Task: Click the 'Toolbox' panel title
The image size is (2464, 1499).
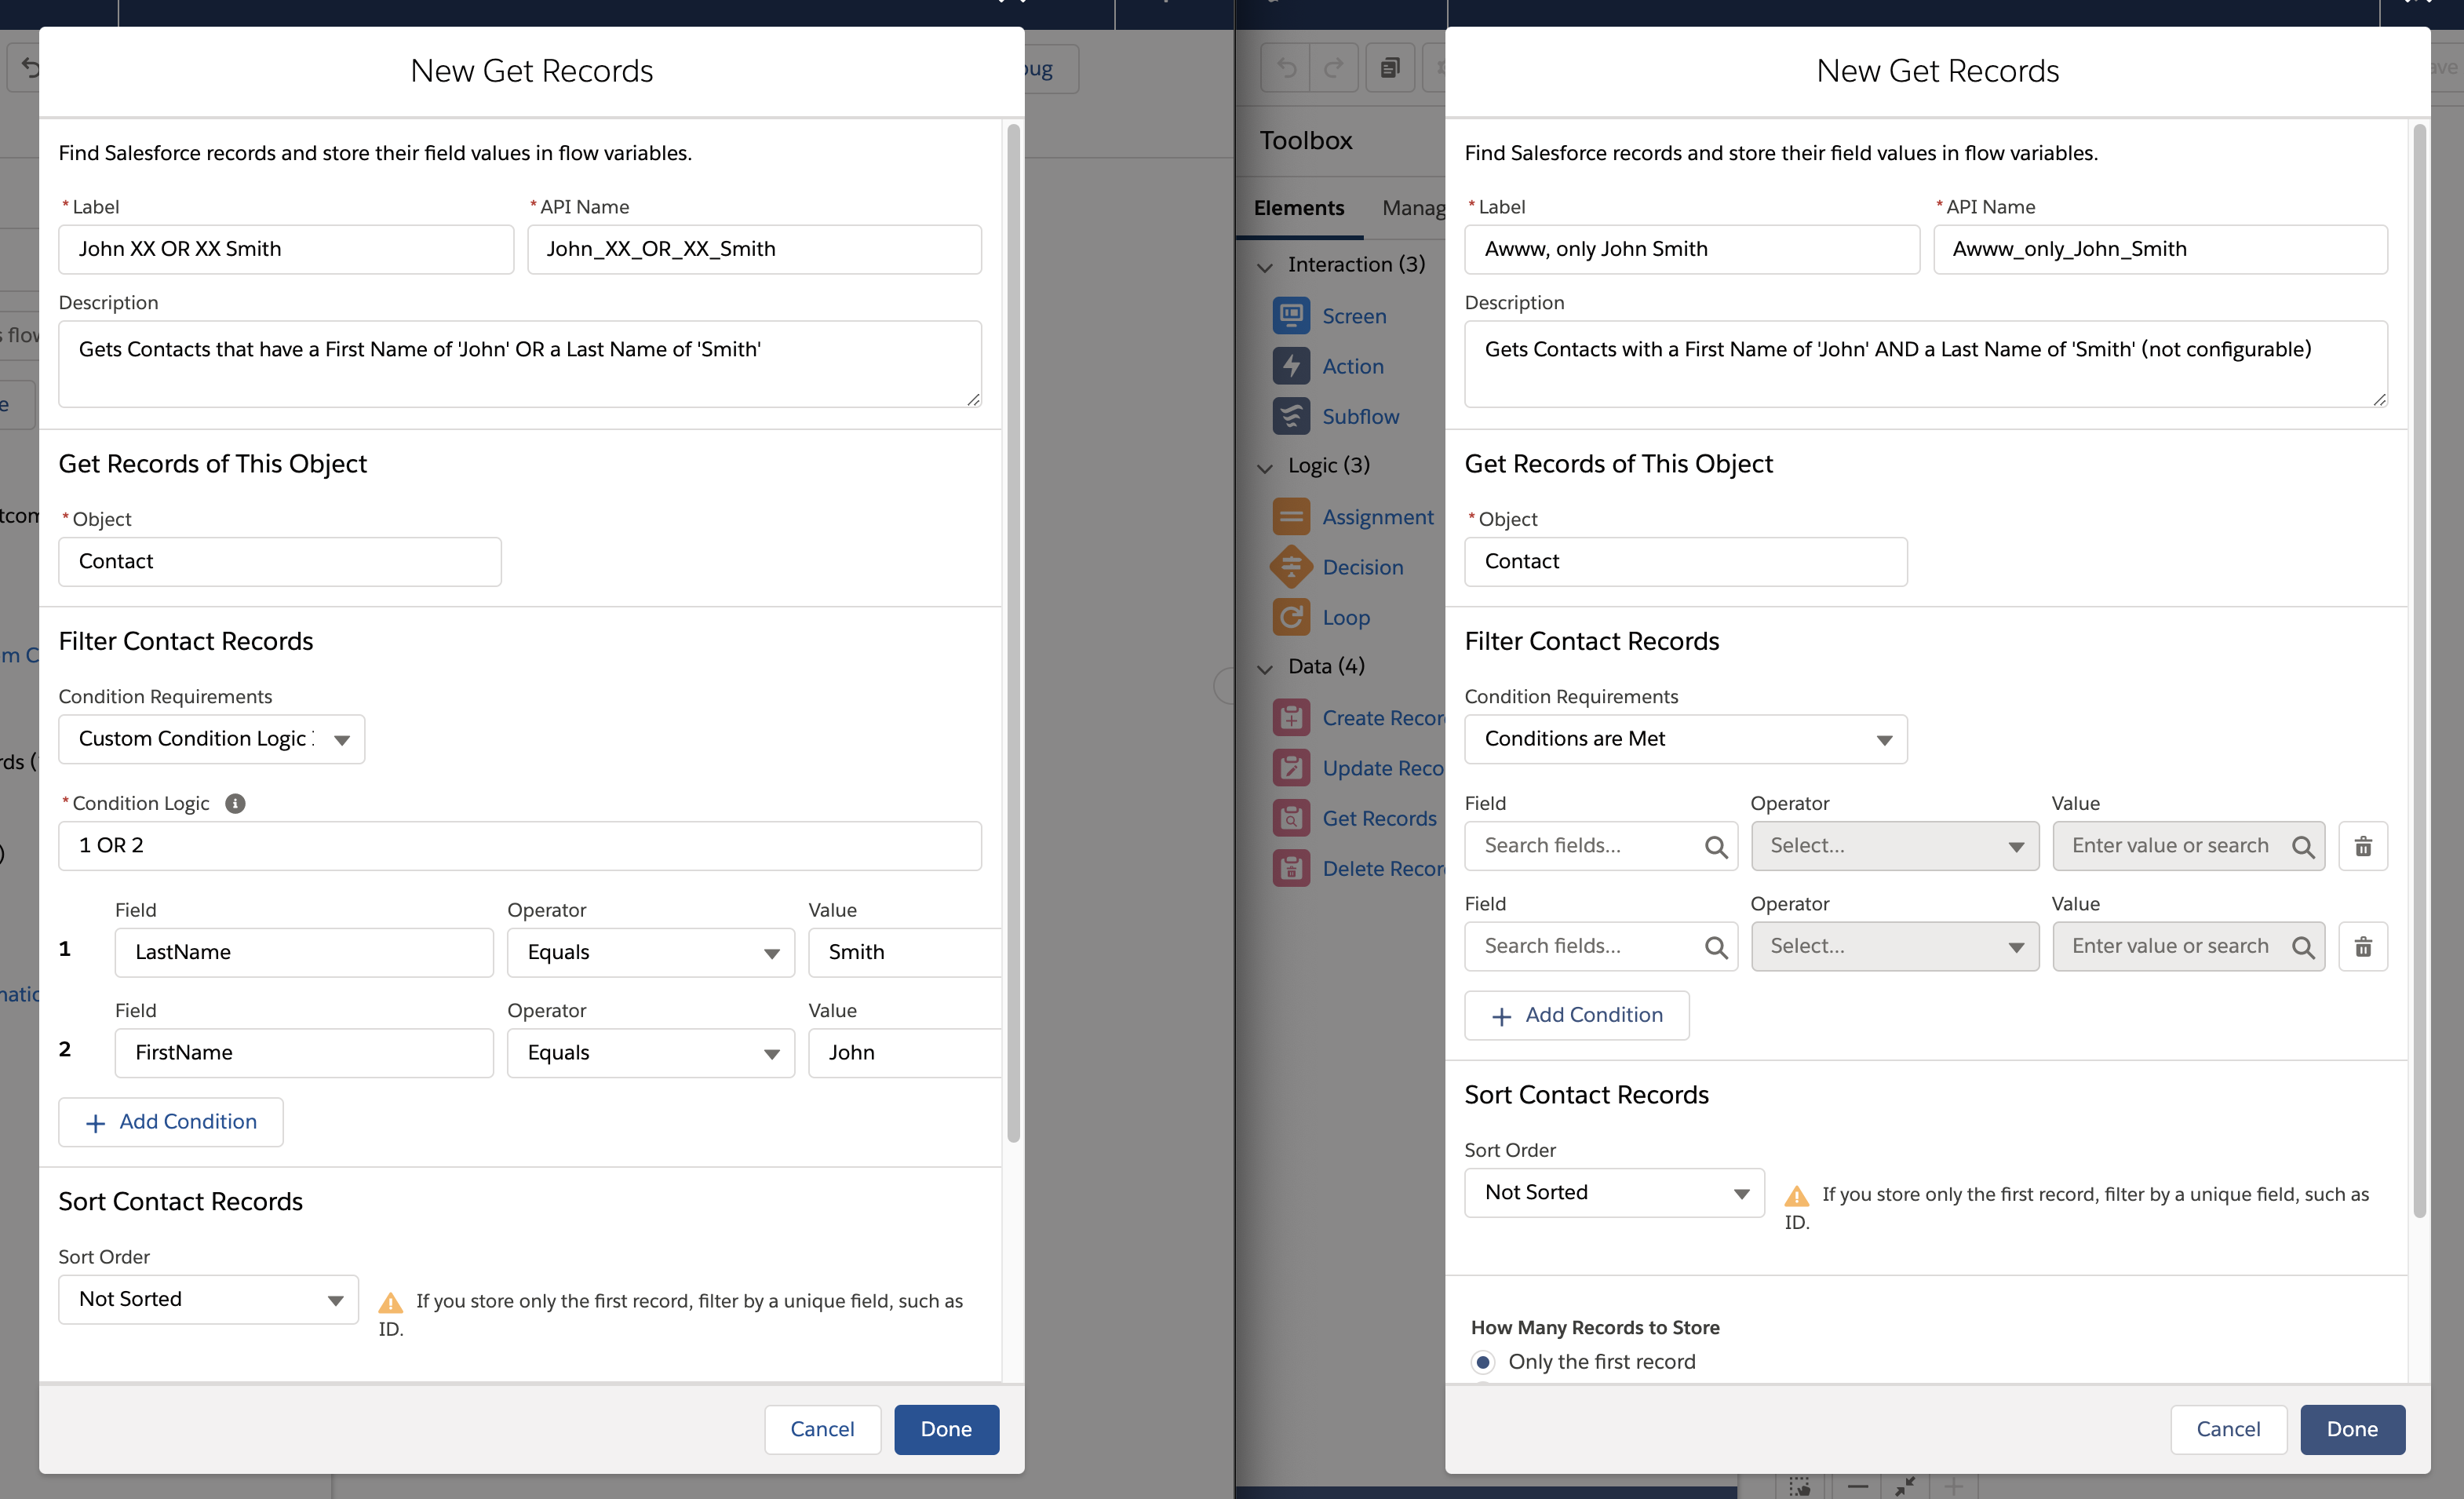Action: [1305, 140]
